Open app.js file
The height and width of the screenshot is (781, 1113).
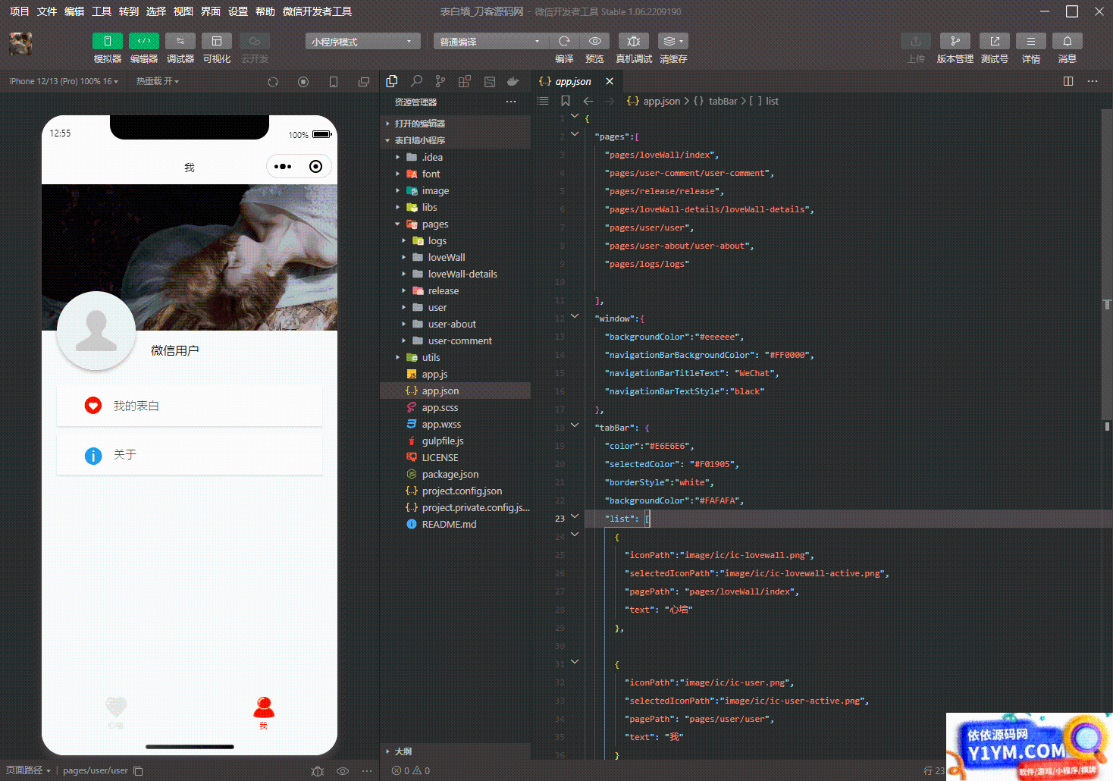click(x=455, y=374)
